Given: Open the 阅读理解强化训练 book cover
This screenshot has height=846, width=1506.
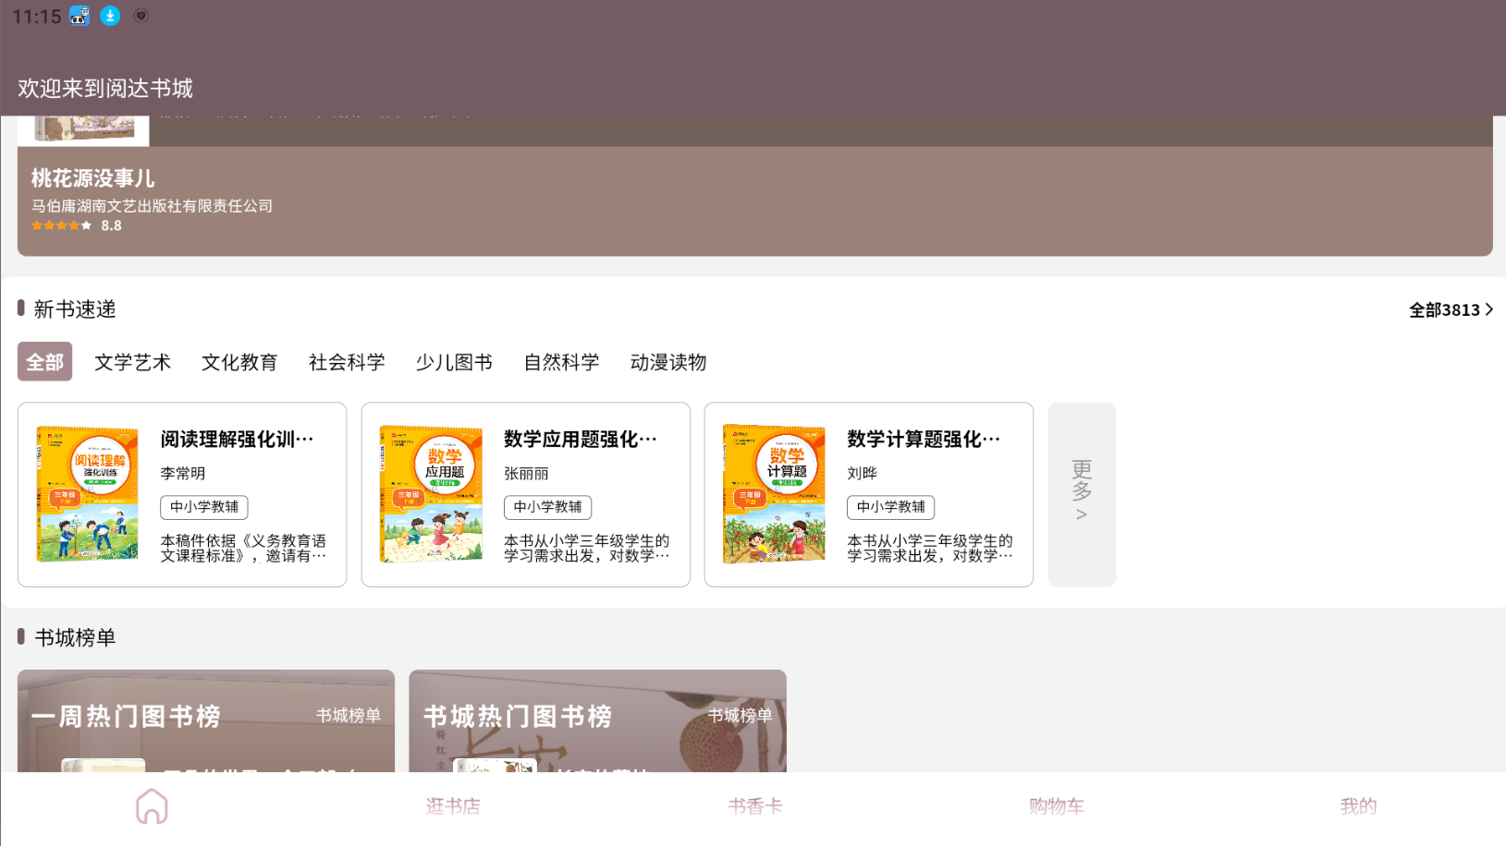Looking at the screenshot, I should (88, 494).
